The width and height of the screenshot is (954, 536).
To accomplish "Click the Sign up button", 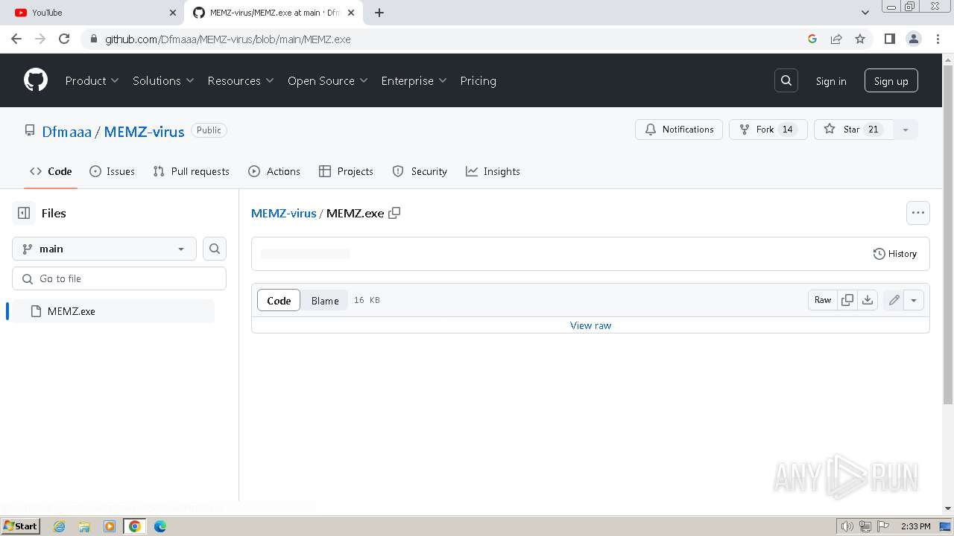I will click(891, 80).
